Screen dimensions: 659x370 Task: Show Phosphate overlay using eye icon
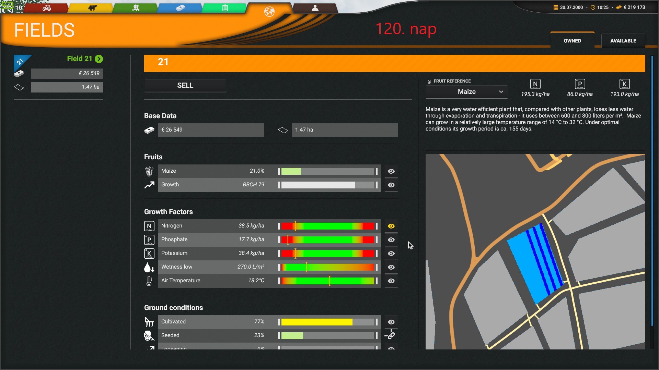(x=391, y=240)
